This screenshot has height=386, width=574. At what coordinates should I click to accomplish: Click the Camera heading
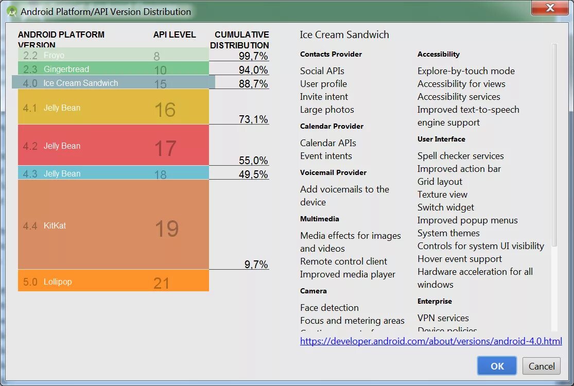314,291
